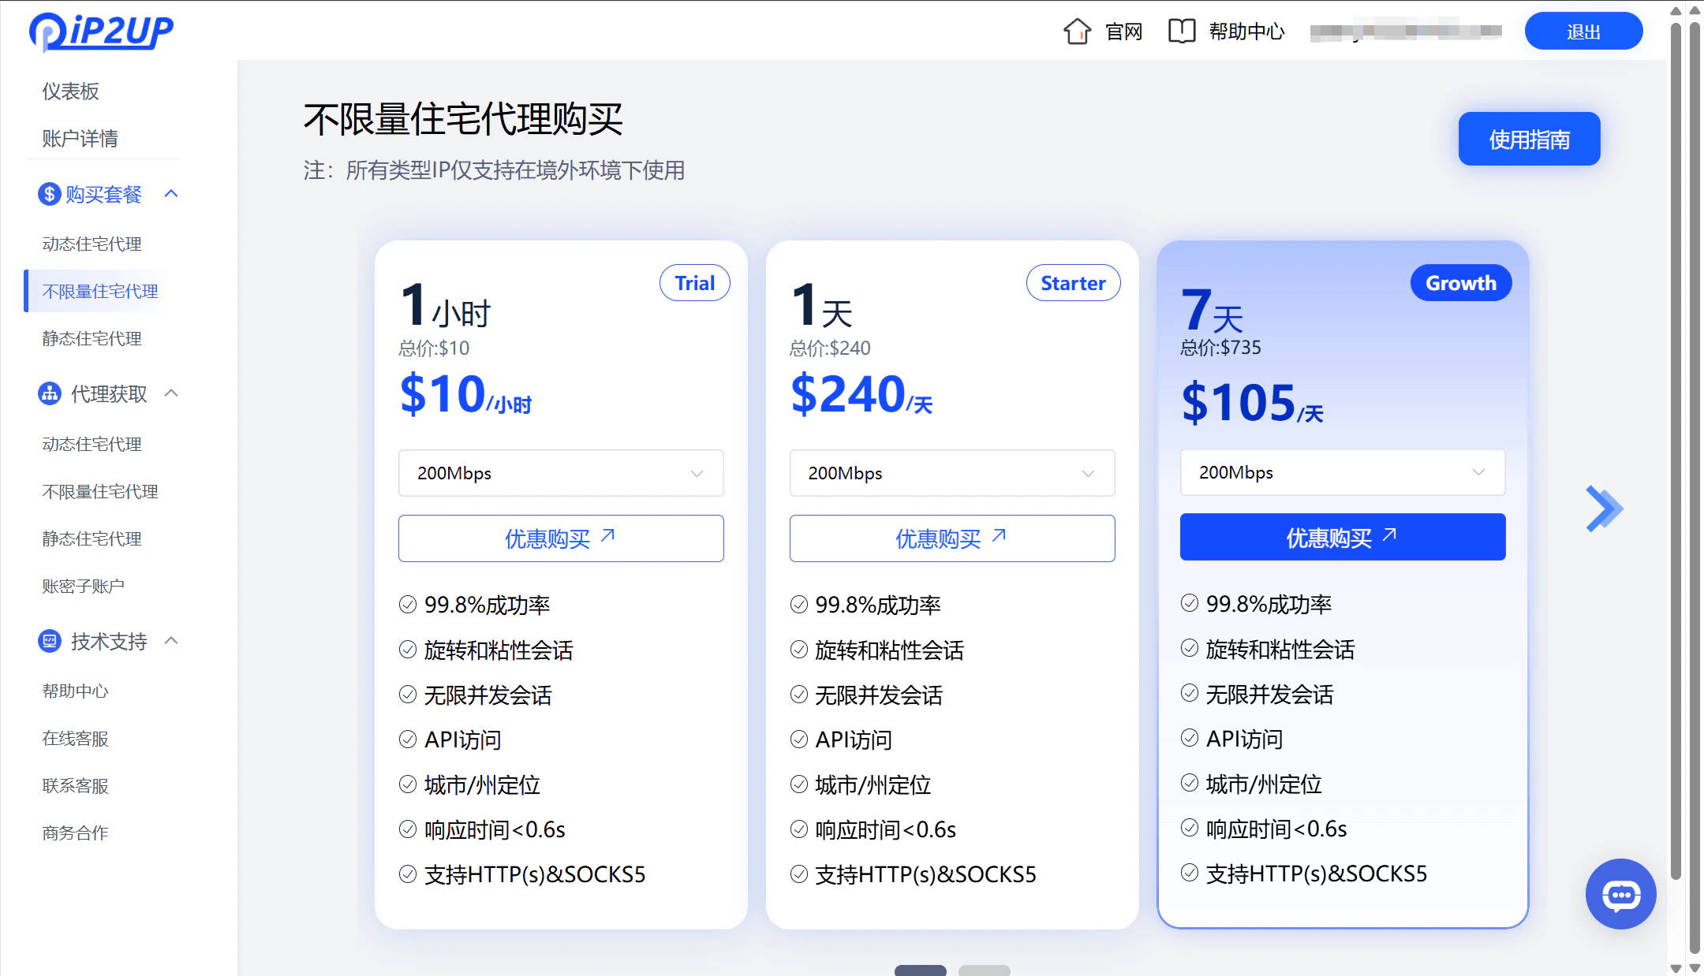This screenshot has height=976, width=1704.
Task: Click the home icon beside 官网
Action: click(x=1078, y=31)
